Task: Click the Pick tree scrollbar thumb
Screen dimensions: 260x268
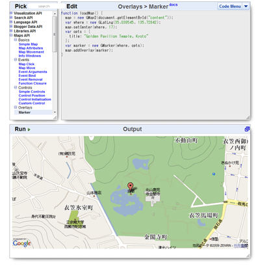Action: click(x=55, y=34)
